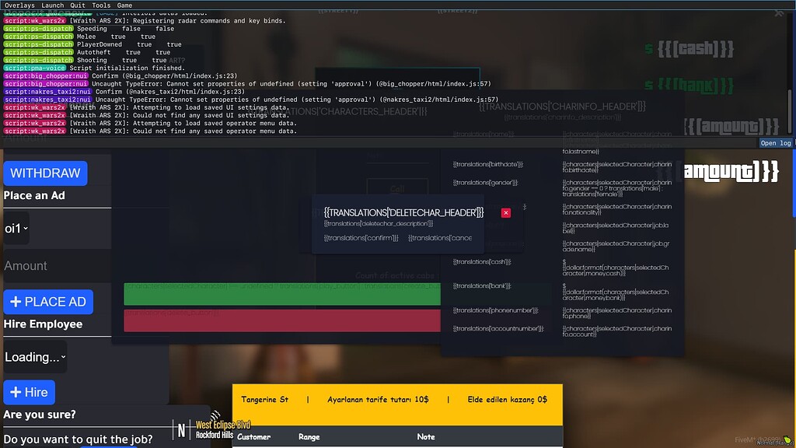The image size is (796, 448).
Task: Click the Open log button
Action: tap(776, 143)
